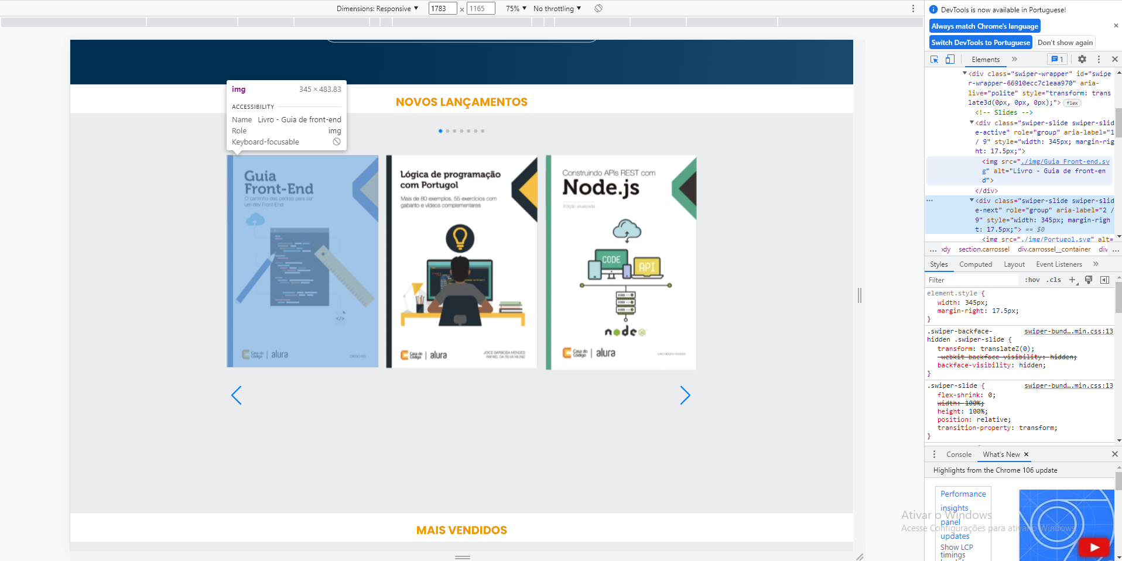
Task: Open the DevTools customize three-dot menu
Action: (1099, 59)
